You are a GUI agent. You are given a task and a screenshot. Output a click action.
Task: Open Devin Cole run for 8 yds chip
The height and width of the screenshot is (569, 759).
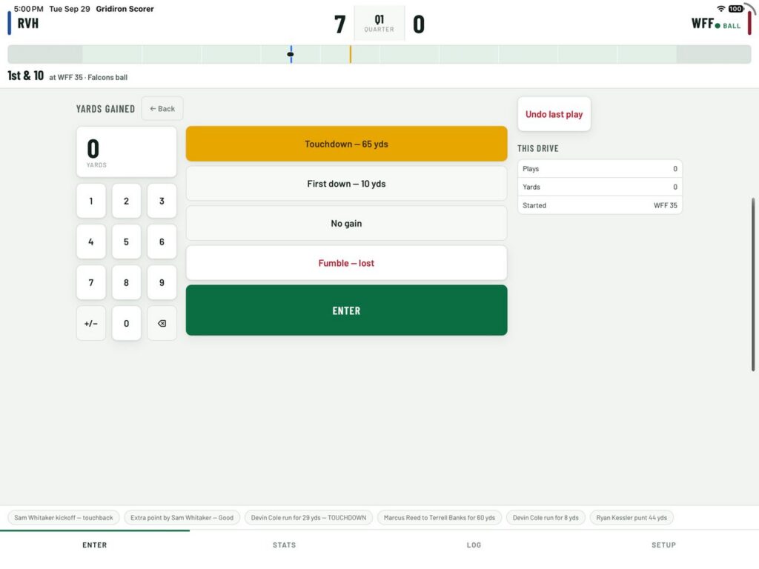(546, 518)
